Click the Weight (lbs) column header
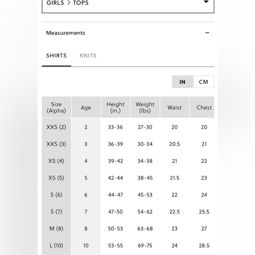 click(145, 107)
